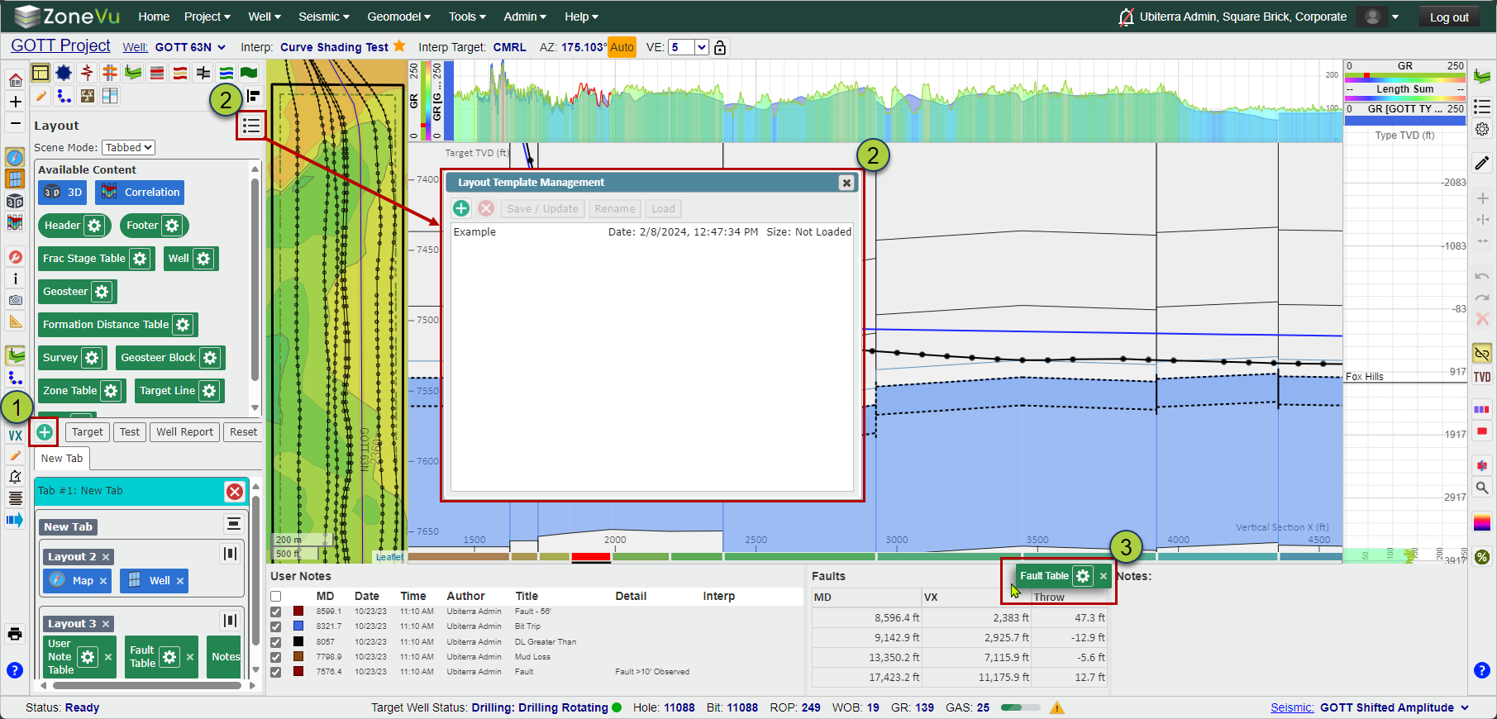The height and width of the screenshot is (719, 1497).
Task: Add a new layout tab
Action: pyautogui.click(x=45, y=432)
